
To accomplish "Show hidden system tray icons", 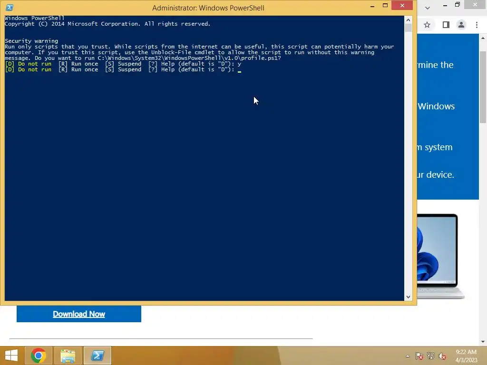I will click(408, 356).
